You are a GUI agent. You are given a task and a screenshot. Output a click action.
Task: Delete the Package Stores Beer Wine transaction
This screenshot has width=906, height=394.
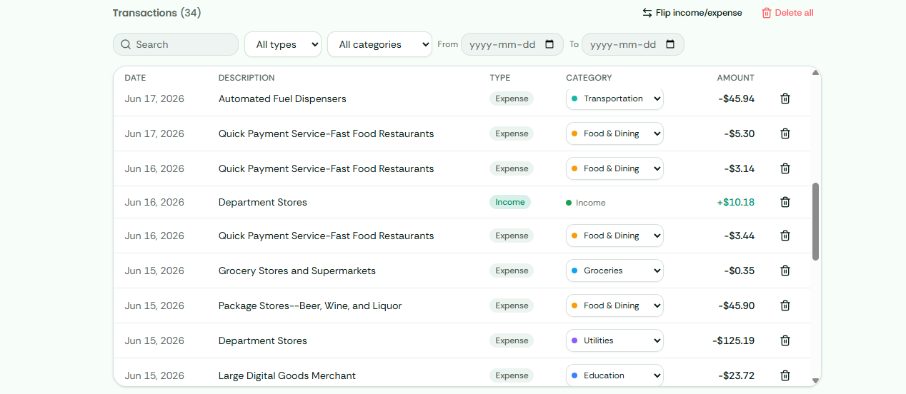point(785,305)
